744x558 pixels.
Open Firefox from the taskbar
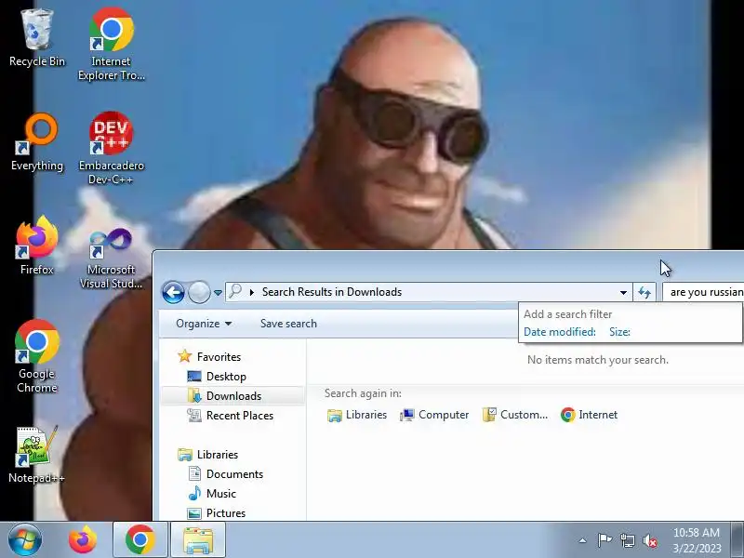(x=83, y=540)
